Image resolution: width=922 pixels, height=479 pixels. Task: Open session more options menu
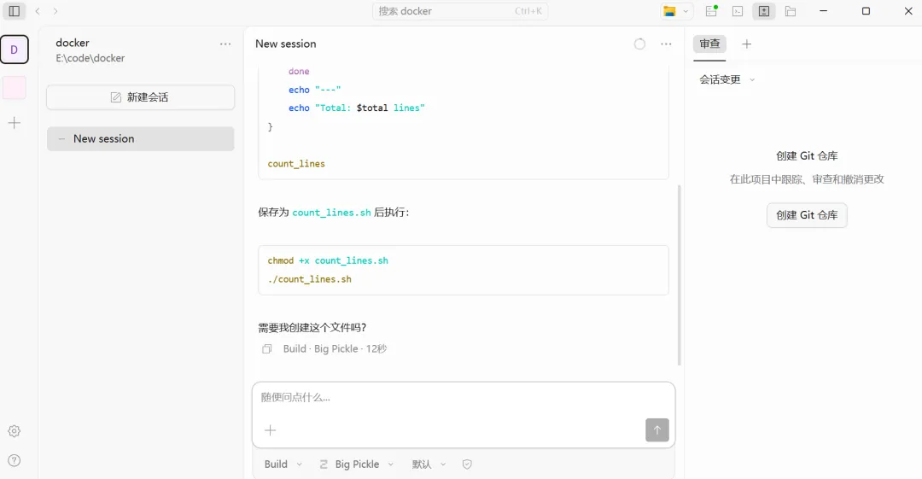click(x=666, y=44)
